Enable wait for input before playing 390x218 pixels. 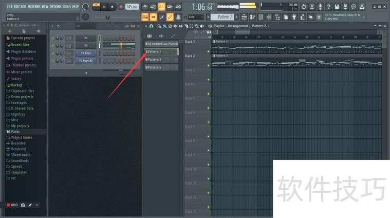(x=153, y=7)
